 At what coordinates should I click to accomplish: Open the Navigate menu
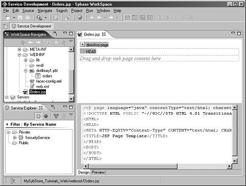pyautogui.click(x=45, y=11)
